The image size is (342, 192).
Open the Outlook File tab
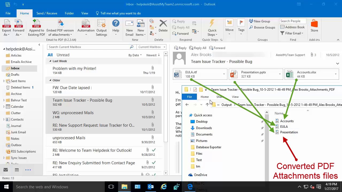(x=8, y=13)
